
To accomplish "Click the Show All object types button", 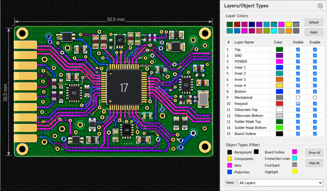I will coord(314,152).
